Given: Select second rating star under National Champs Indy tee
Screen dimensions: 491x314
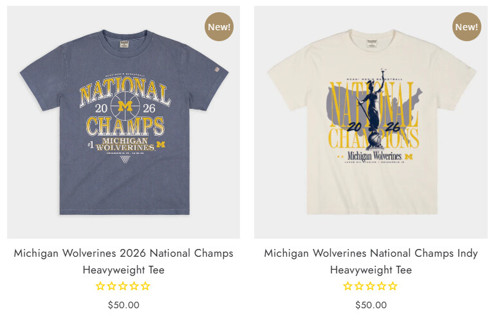Looking at the screenshot, I should click(359, 286).
